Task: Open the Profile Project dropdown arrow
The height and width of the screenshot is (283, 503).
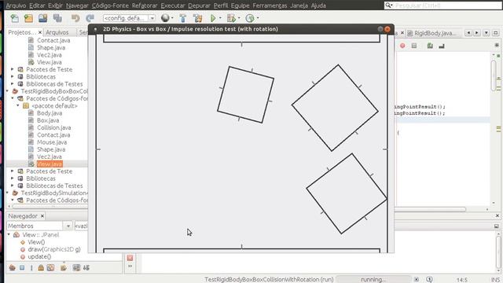Action: coord(258,18)
